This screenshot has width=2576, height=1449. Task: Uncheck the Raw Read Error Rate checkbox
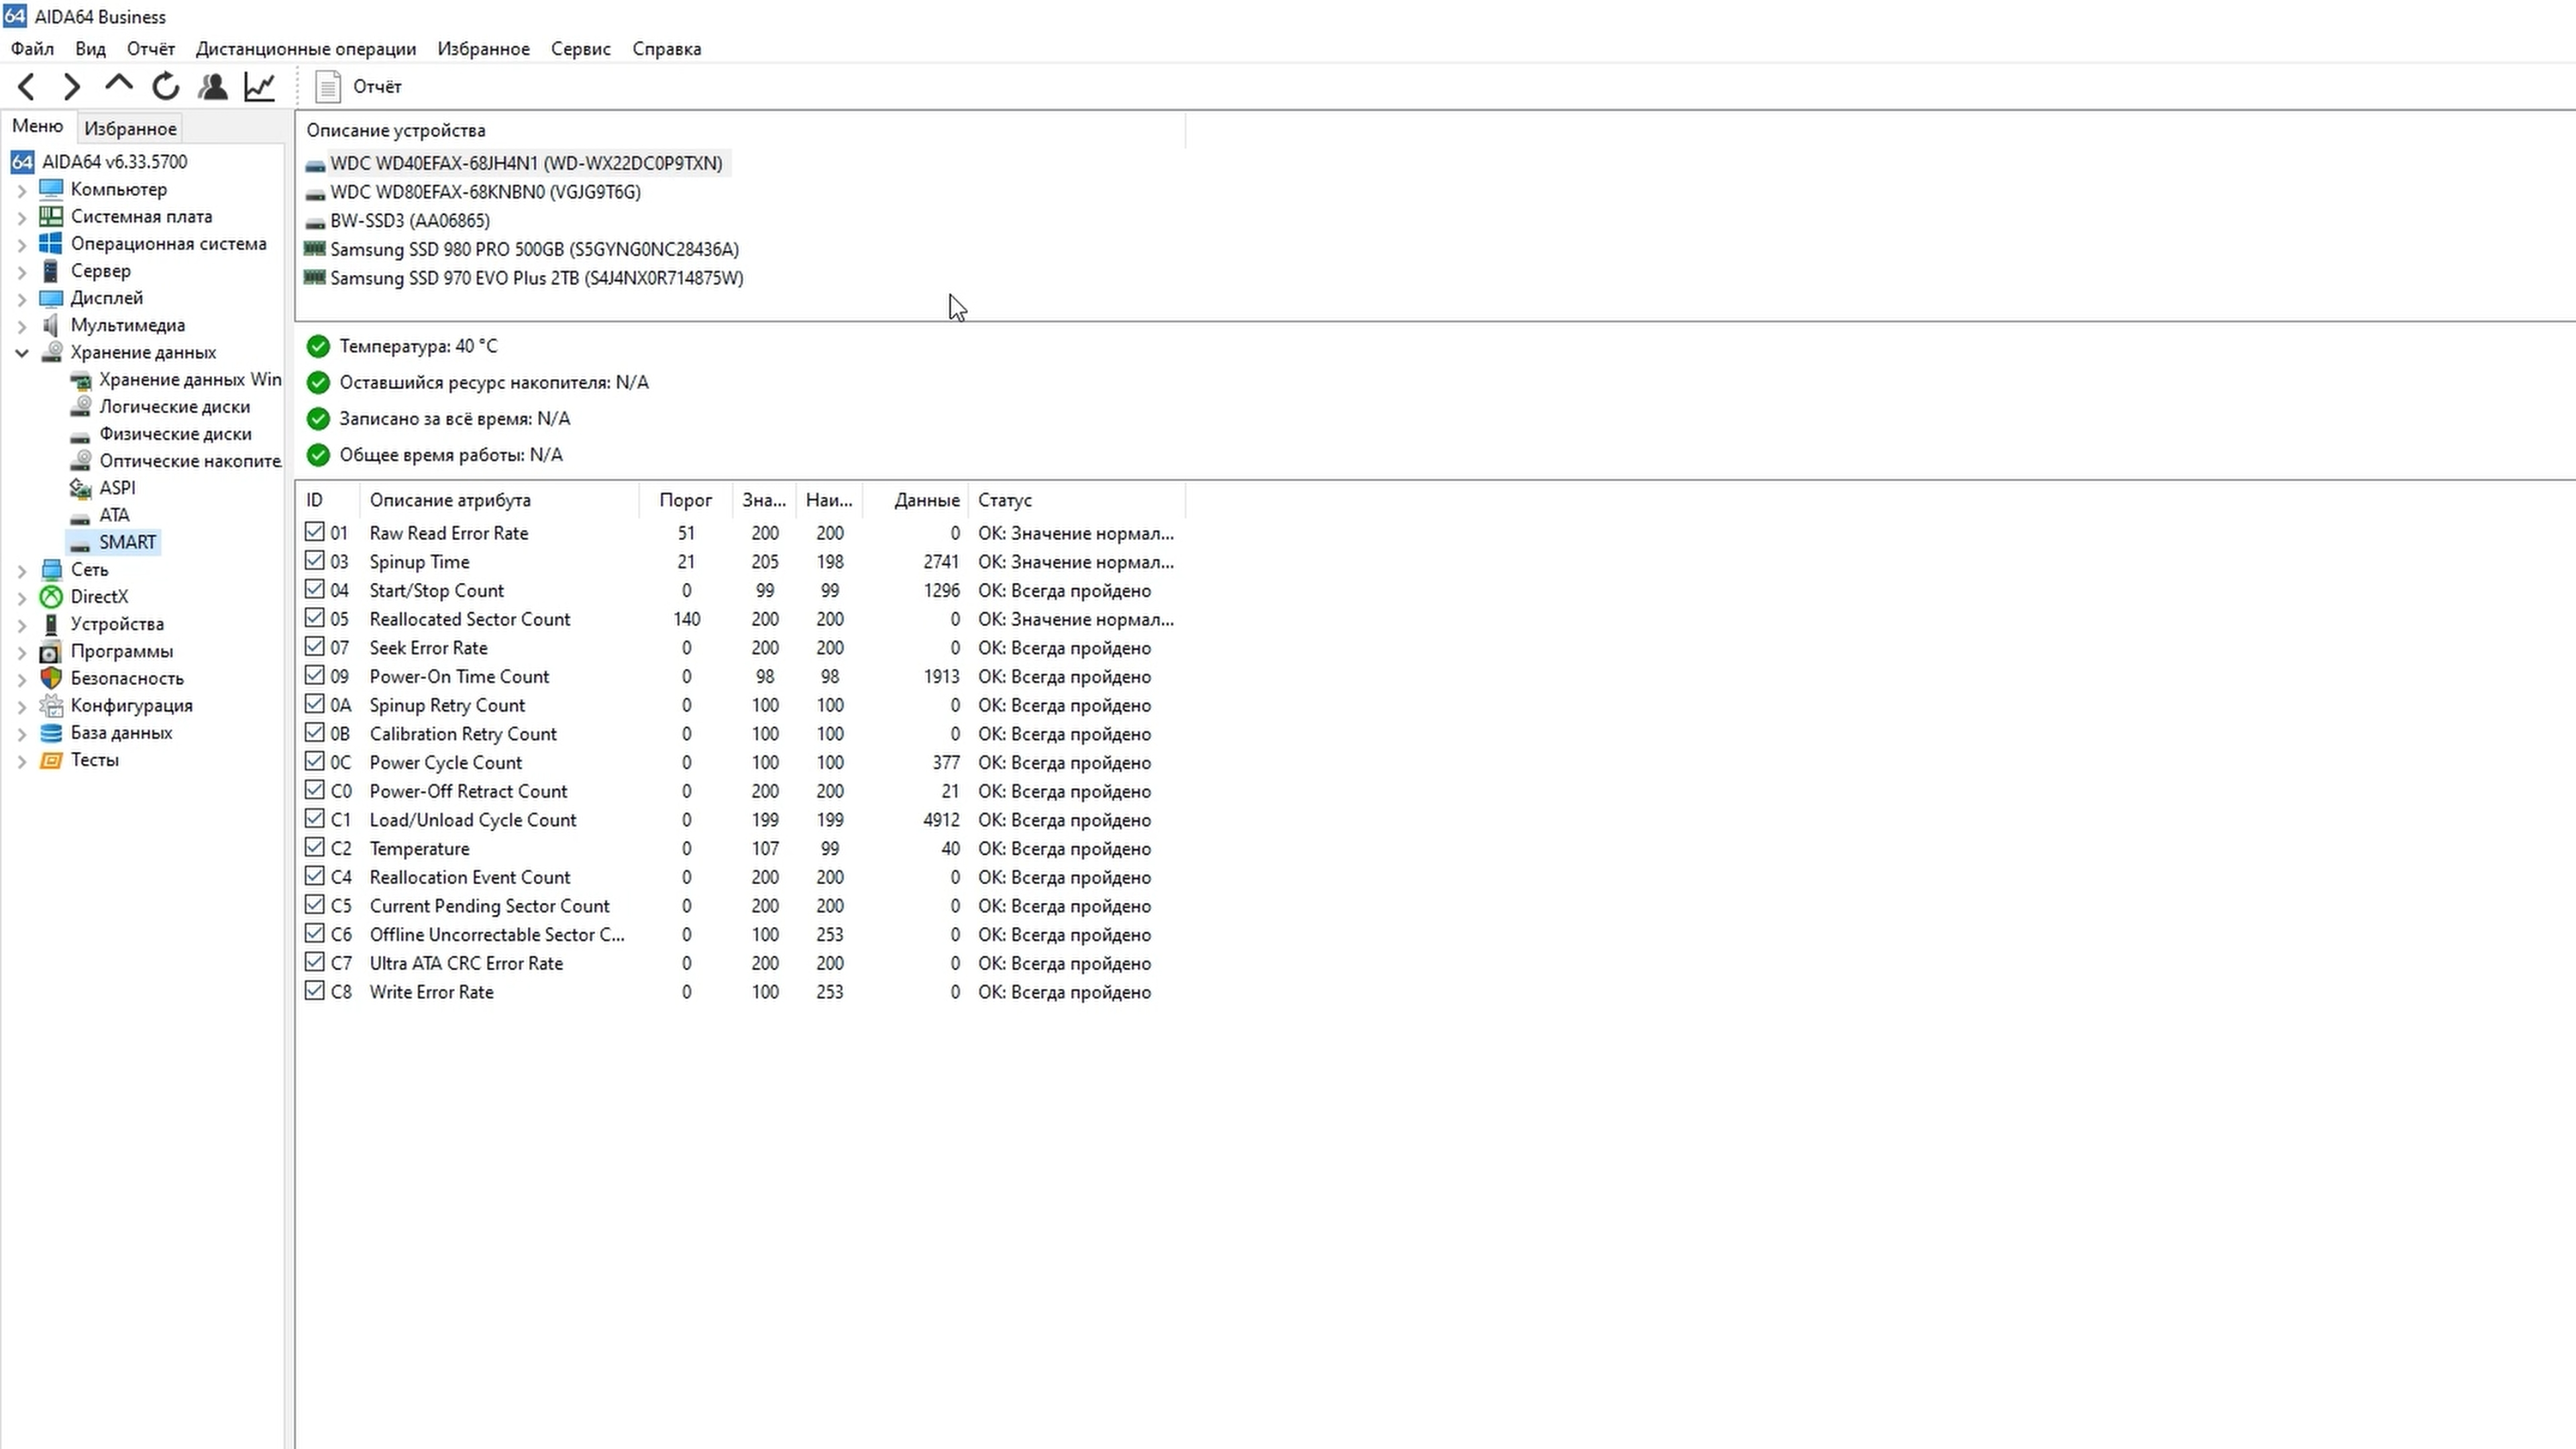[x=315, y=532]
